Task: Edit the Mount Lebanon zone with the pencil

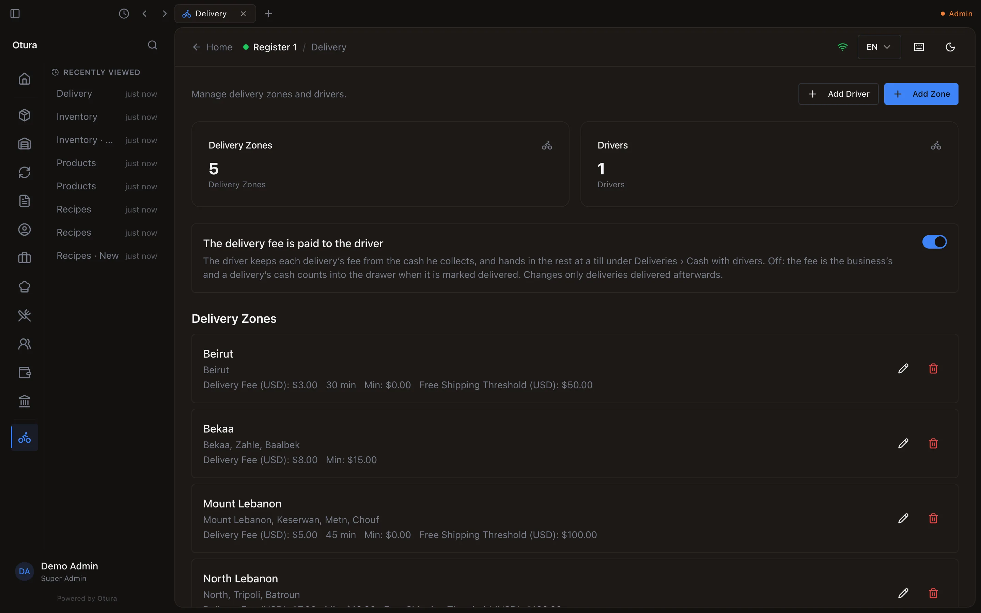Action: point(903,519)
